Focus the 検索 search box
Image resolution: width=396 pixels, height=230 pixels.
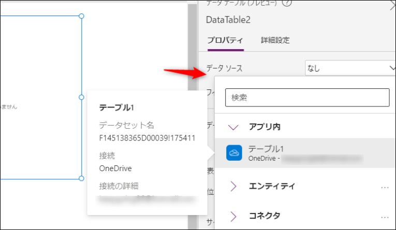pos(307,98)
